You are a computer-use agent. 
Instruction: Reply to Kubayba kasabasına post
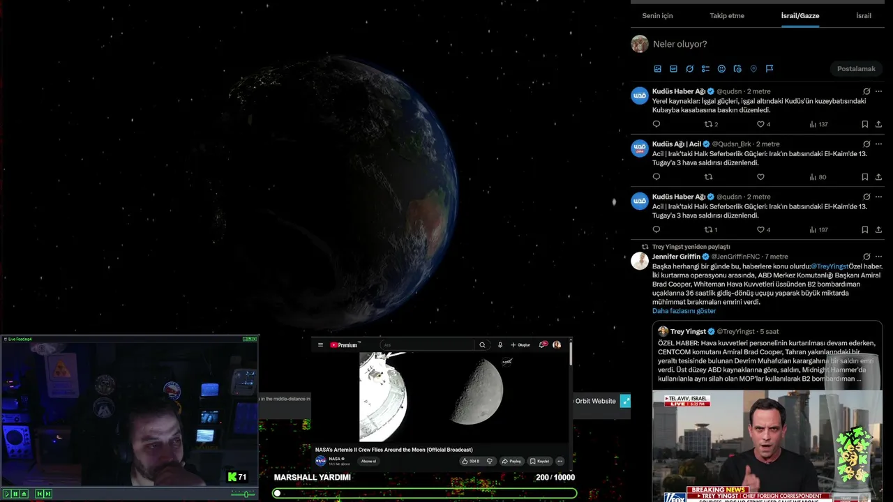click(656, 124)
